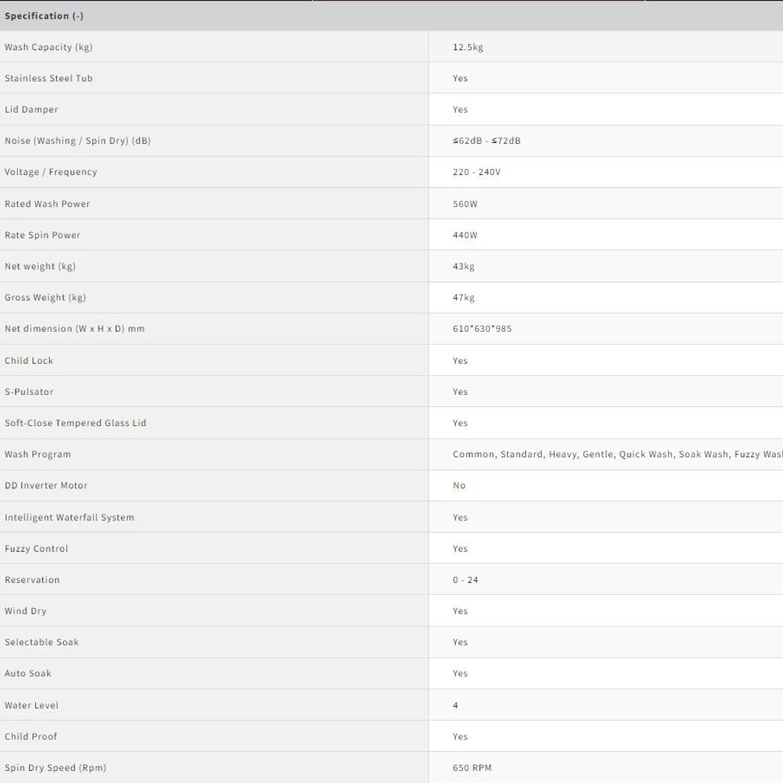Image resolution: width=783 pixels, height=783 pixels.
Task: Collapse the Specification (-) section header
Action: click(44, 16)
